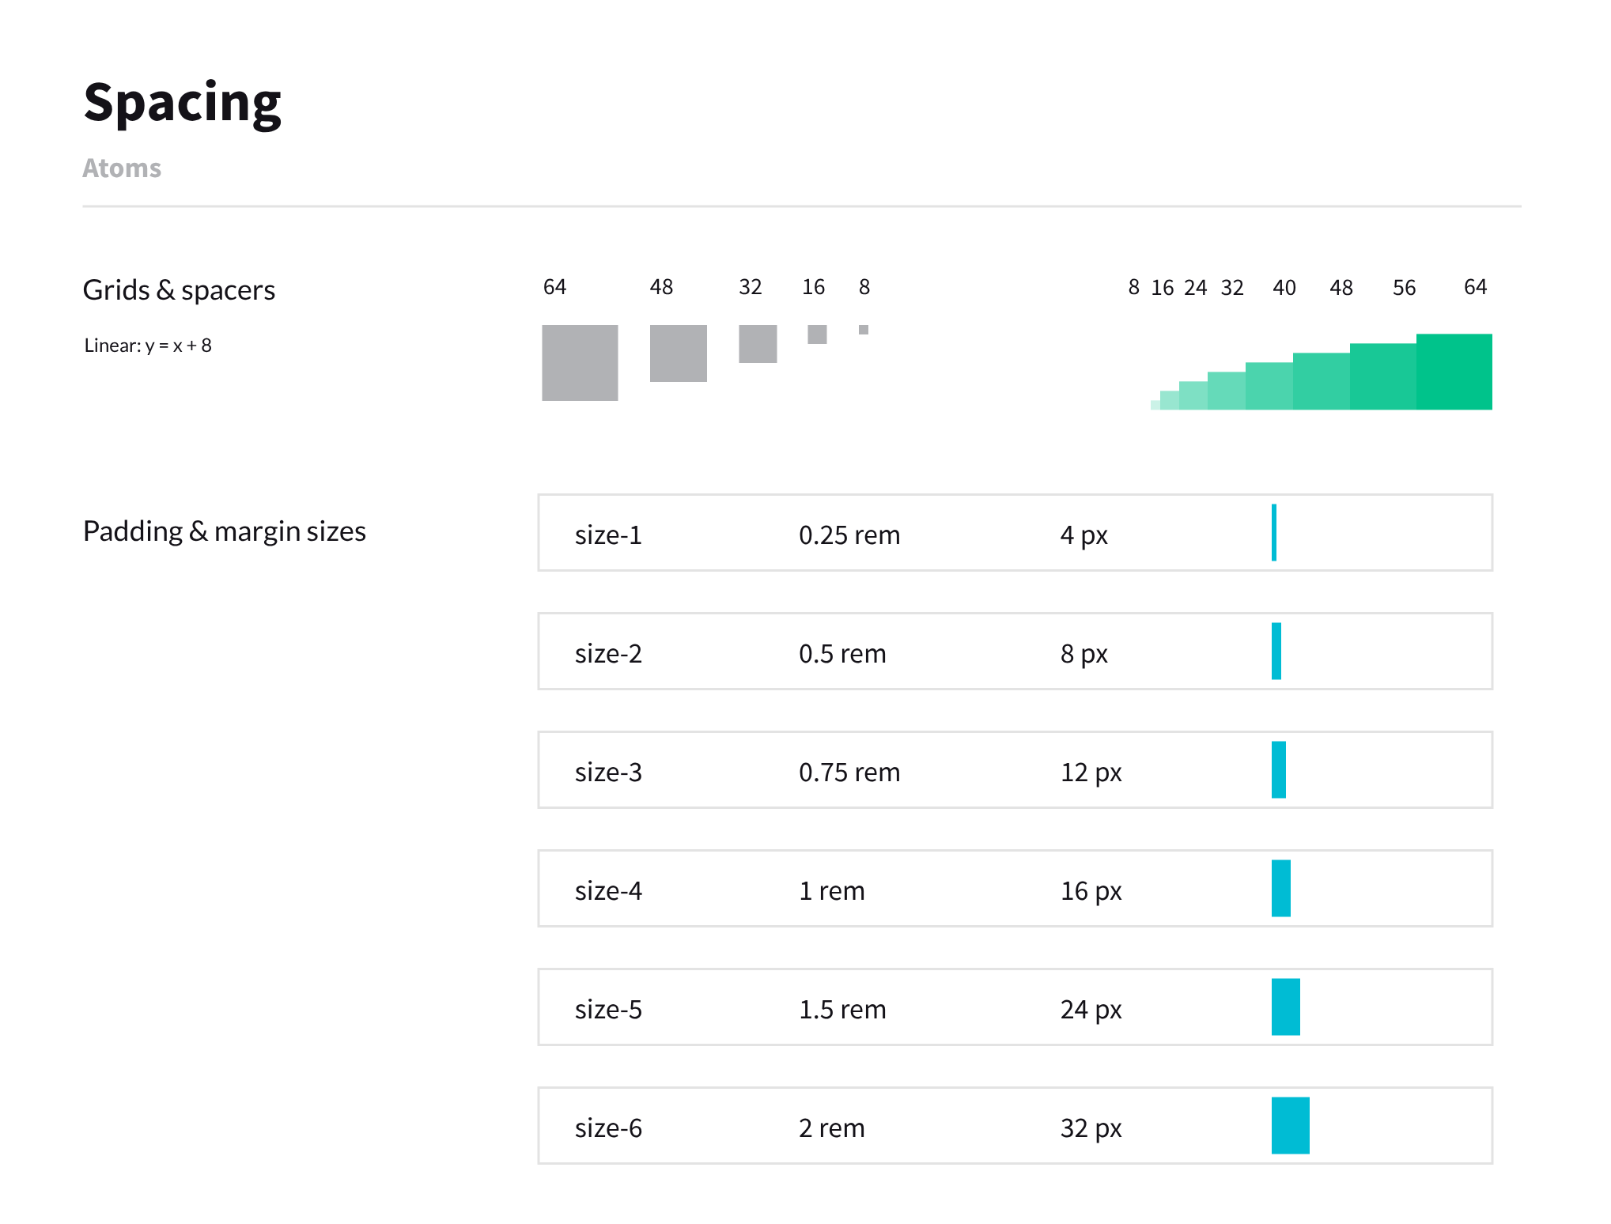This screenshot has width=1611, height=1224.
Task: Click the Spacing page title
Action: [x=183, y=103]
